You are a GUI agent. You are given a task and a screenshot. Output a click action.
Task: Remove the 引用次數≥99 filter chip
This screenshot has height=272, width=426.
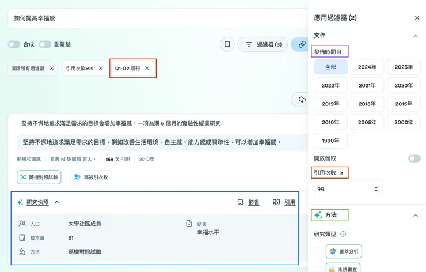(101, 68)
